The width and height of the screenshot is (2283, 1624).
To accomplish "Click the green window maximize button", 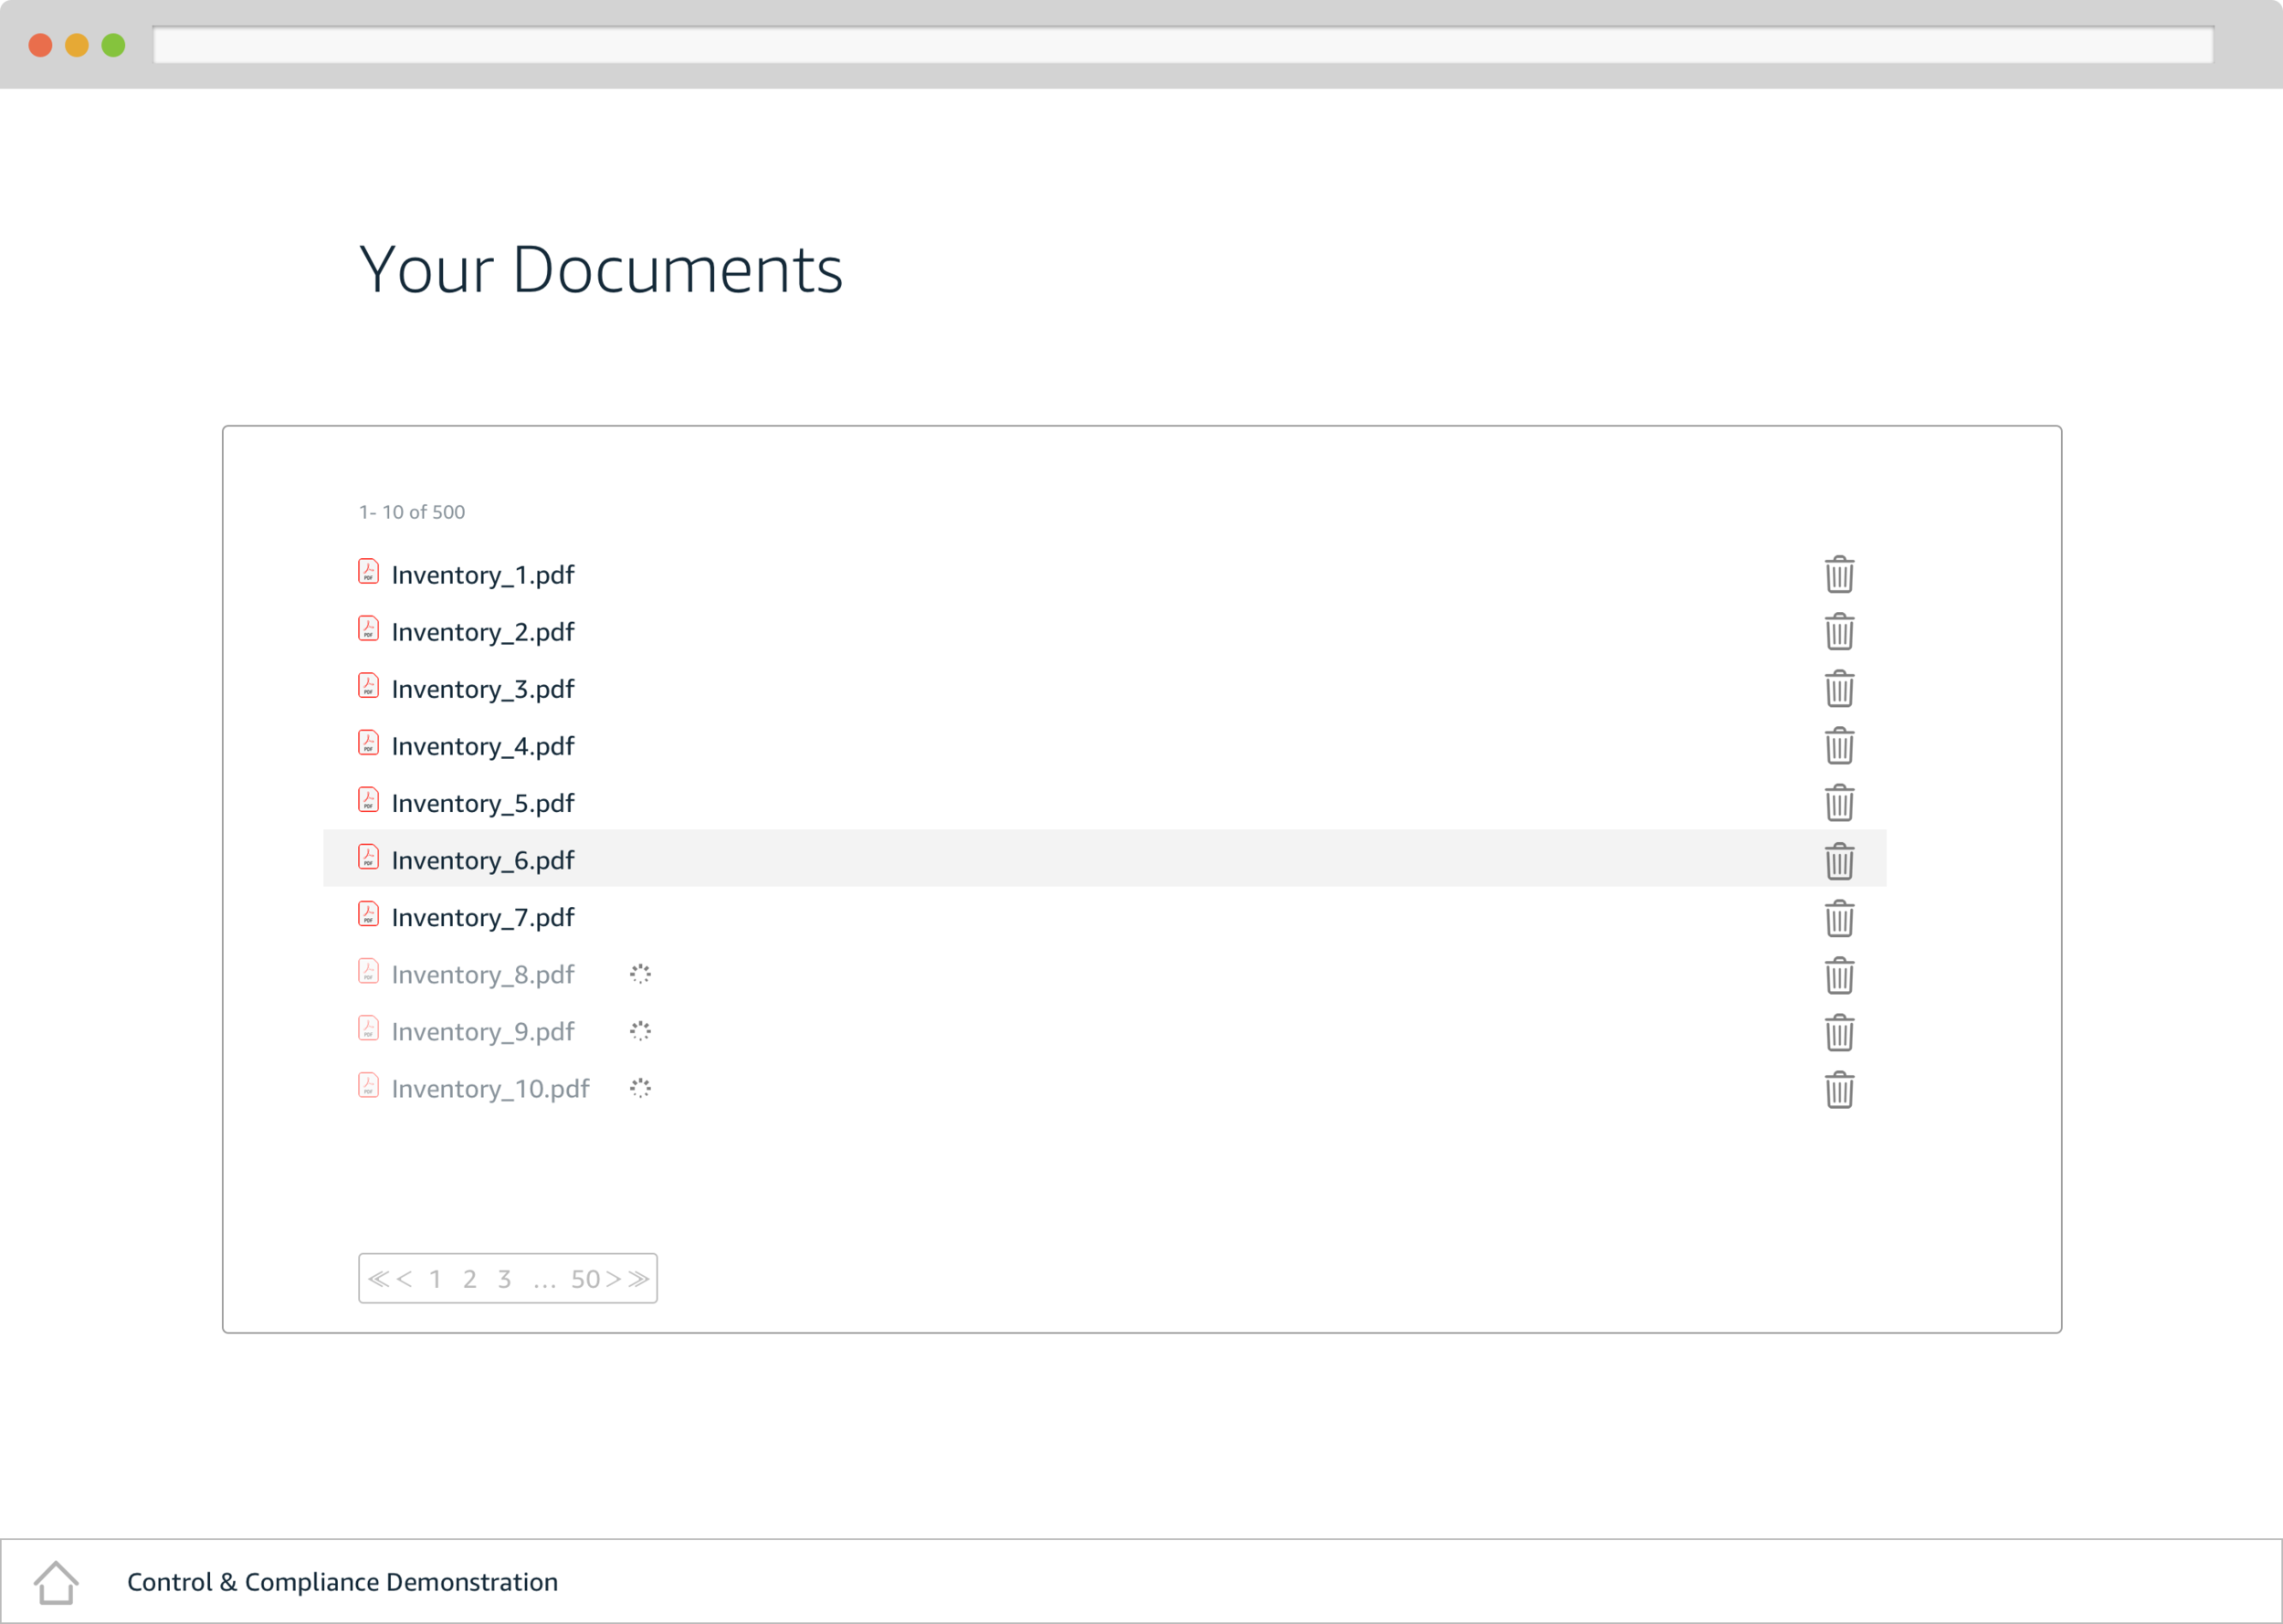I will click(x=114, y=45).
